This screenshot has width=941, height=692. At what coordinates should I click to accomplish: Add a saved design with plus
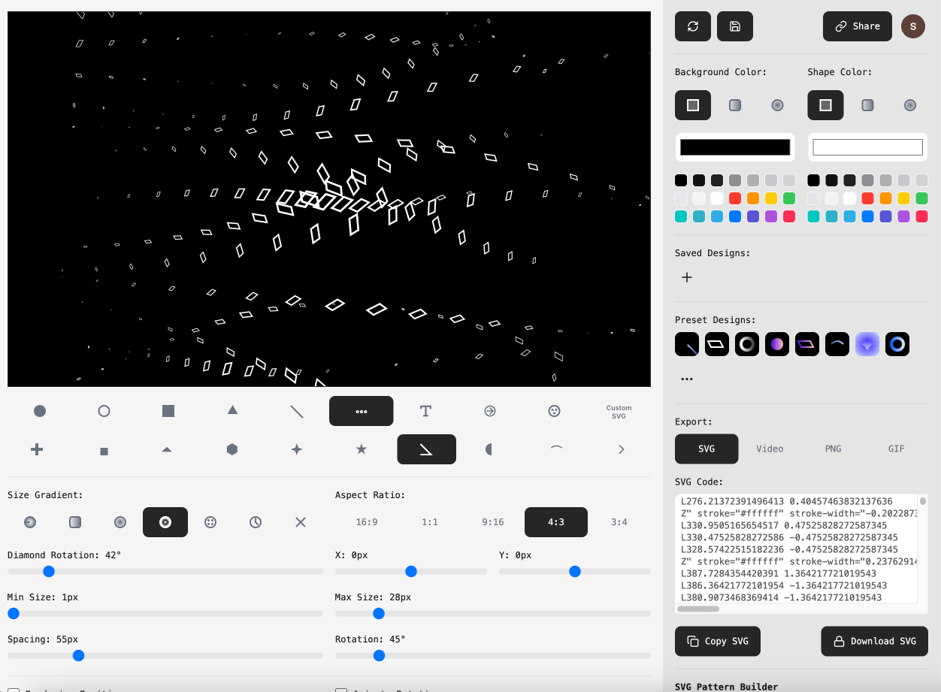coord(686,277)
